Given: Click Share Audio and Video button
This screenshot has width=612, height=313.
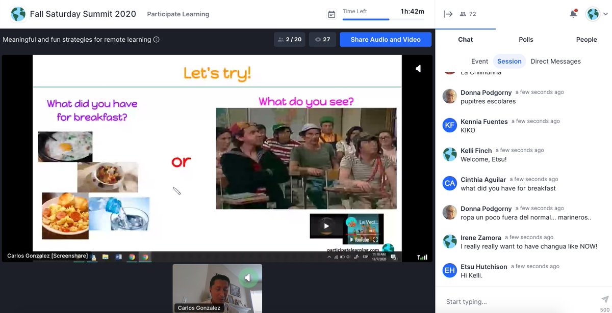Looking at the screenshot, I should [386, 39].
